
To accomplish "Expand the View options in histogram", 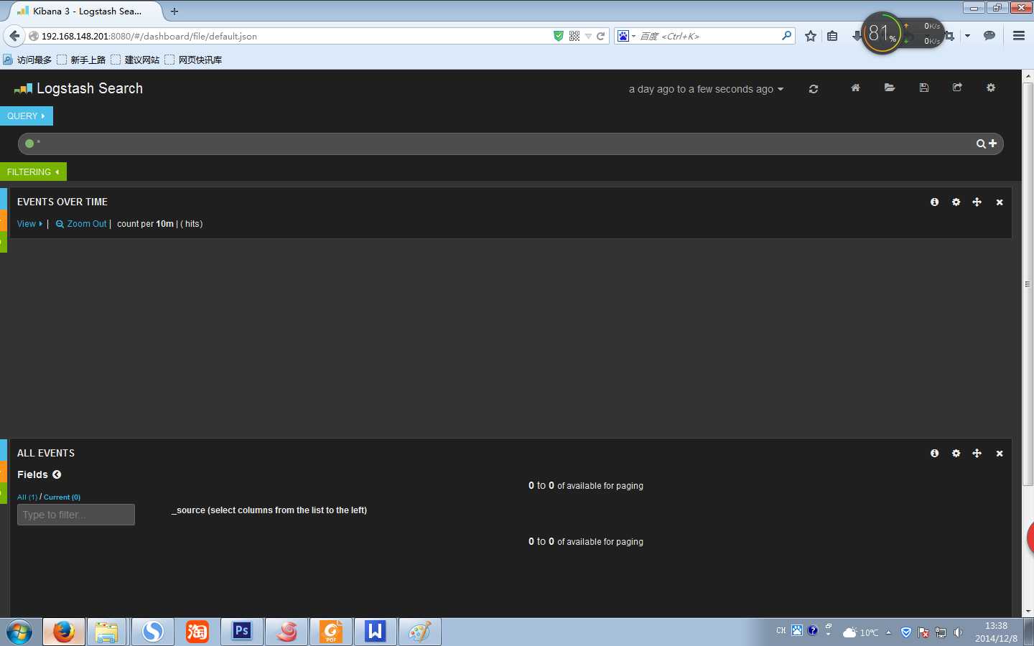I will coord(29,224).
